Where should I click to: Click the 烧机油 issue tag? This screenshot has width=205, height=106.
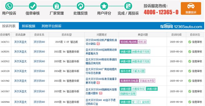click(x=142, y=42)
